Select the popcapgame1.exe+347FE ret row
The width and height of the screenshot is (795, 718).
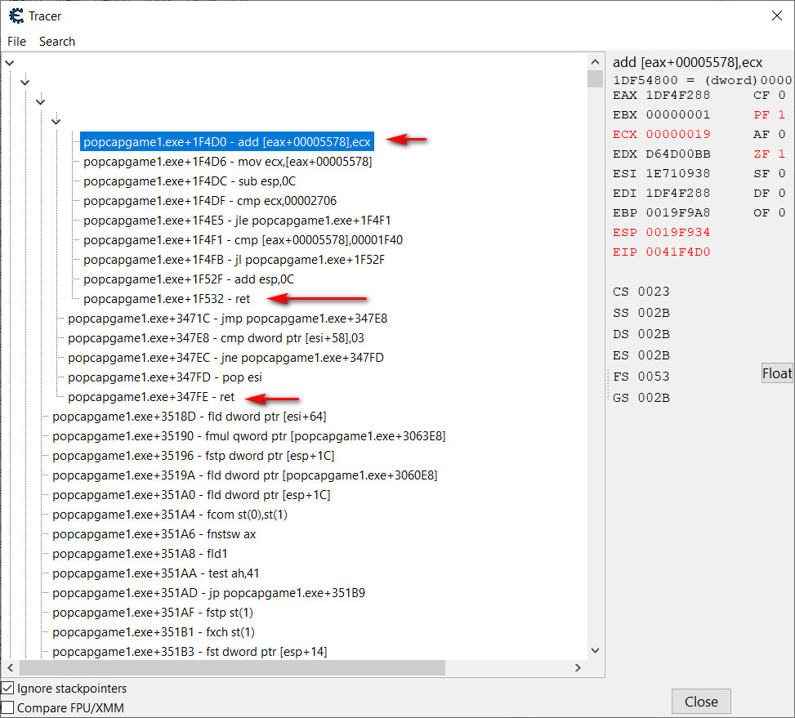[151, 397]
